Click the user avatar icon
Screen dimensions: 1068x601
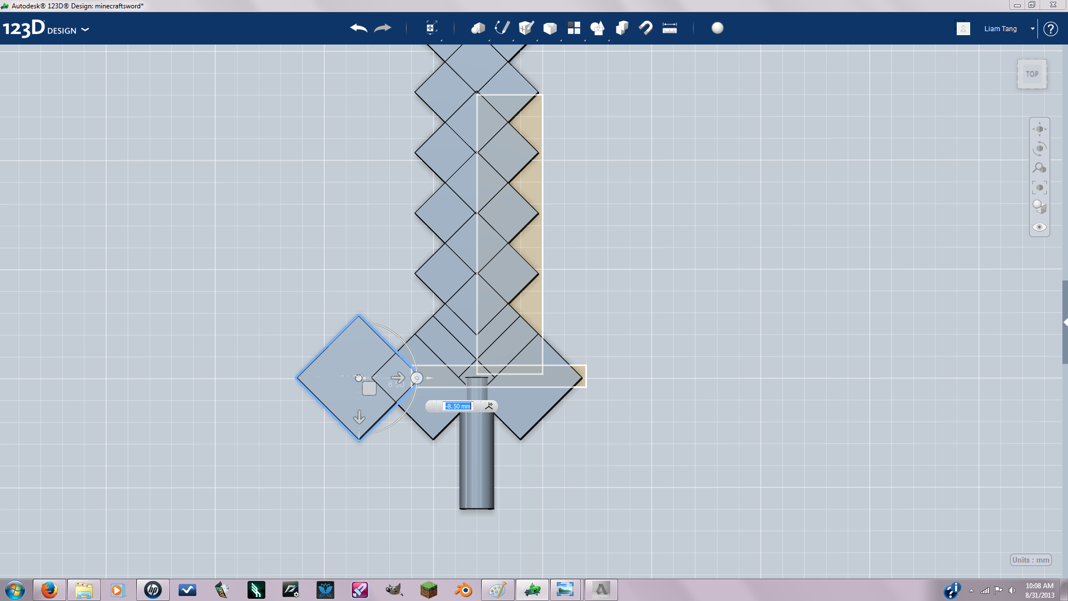tap(963, 28)
